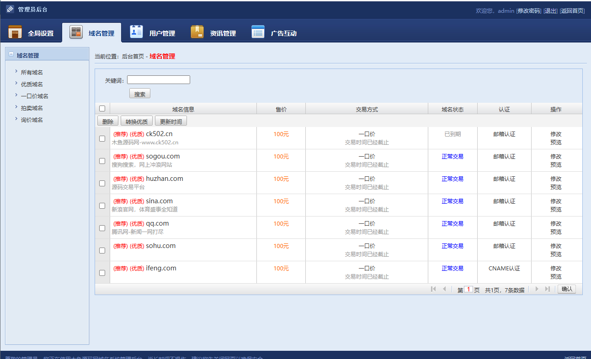Viewport: 591px width, 359px height.
Task: Open the 全局设置 tab
Action: pyautogui.click(x=31, y=33)
